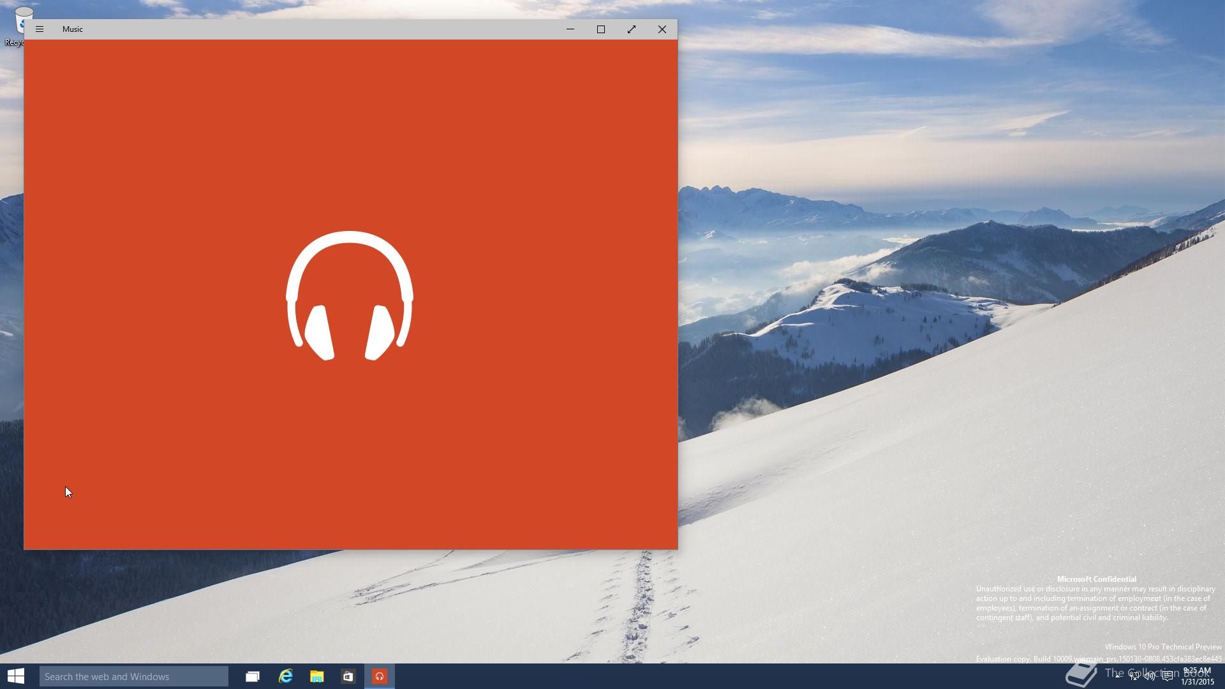Close the Music window

[662, 29]
